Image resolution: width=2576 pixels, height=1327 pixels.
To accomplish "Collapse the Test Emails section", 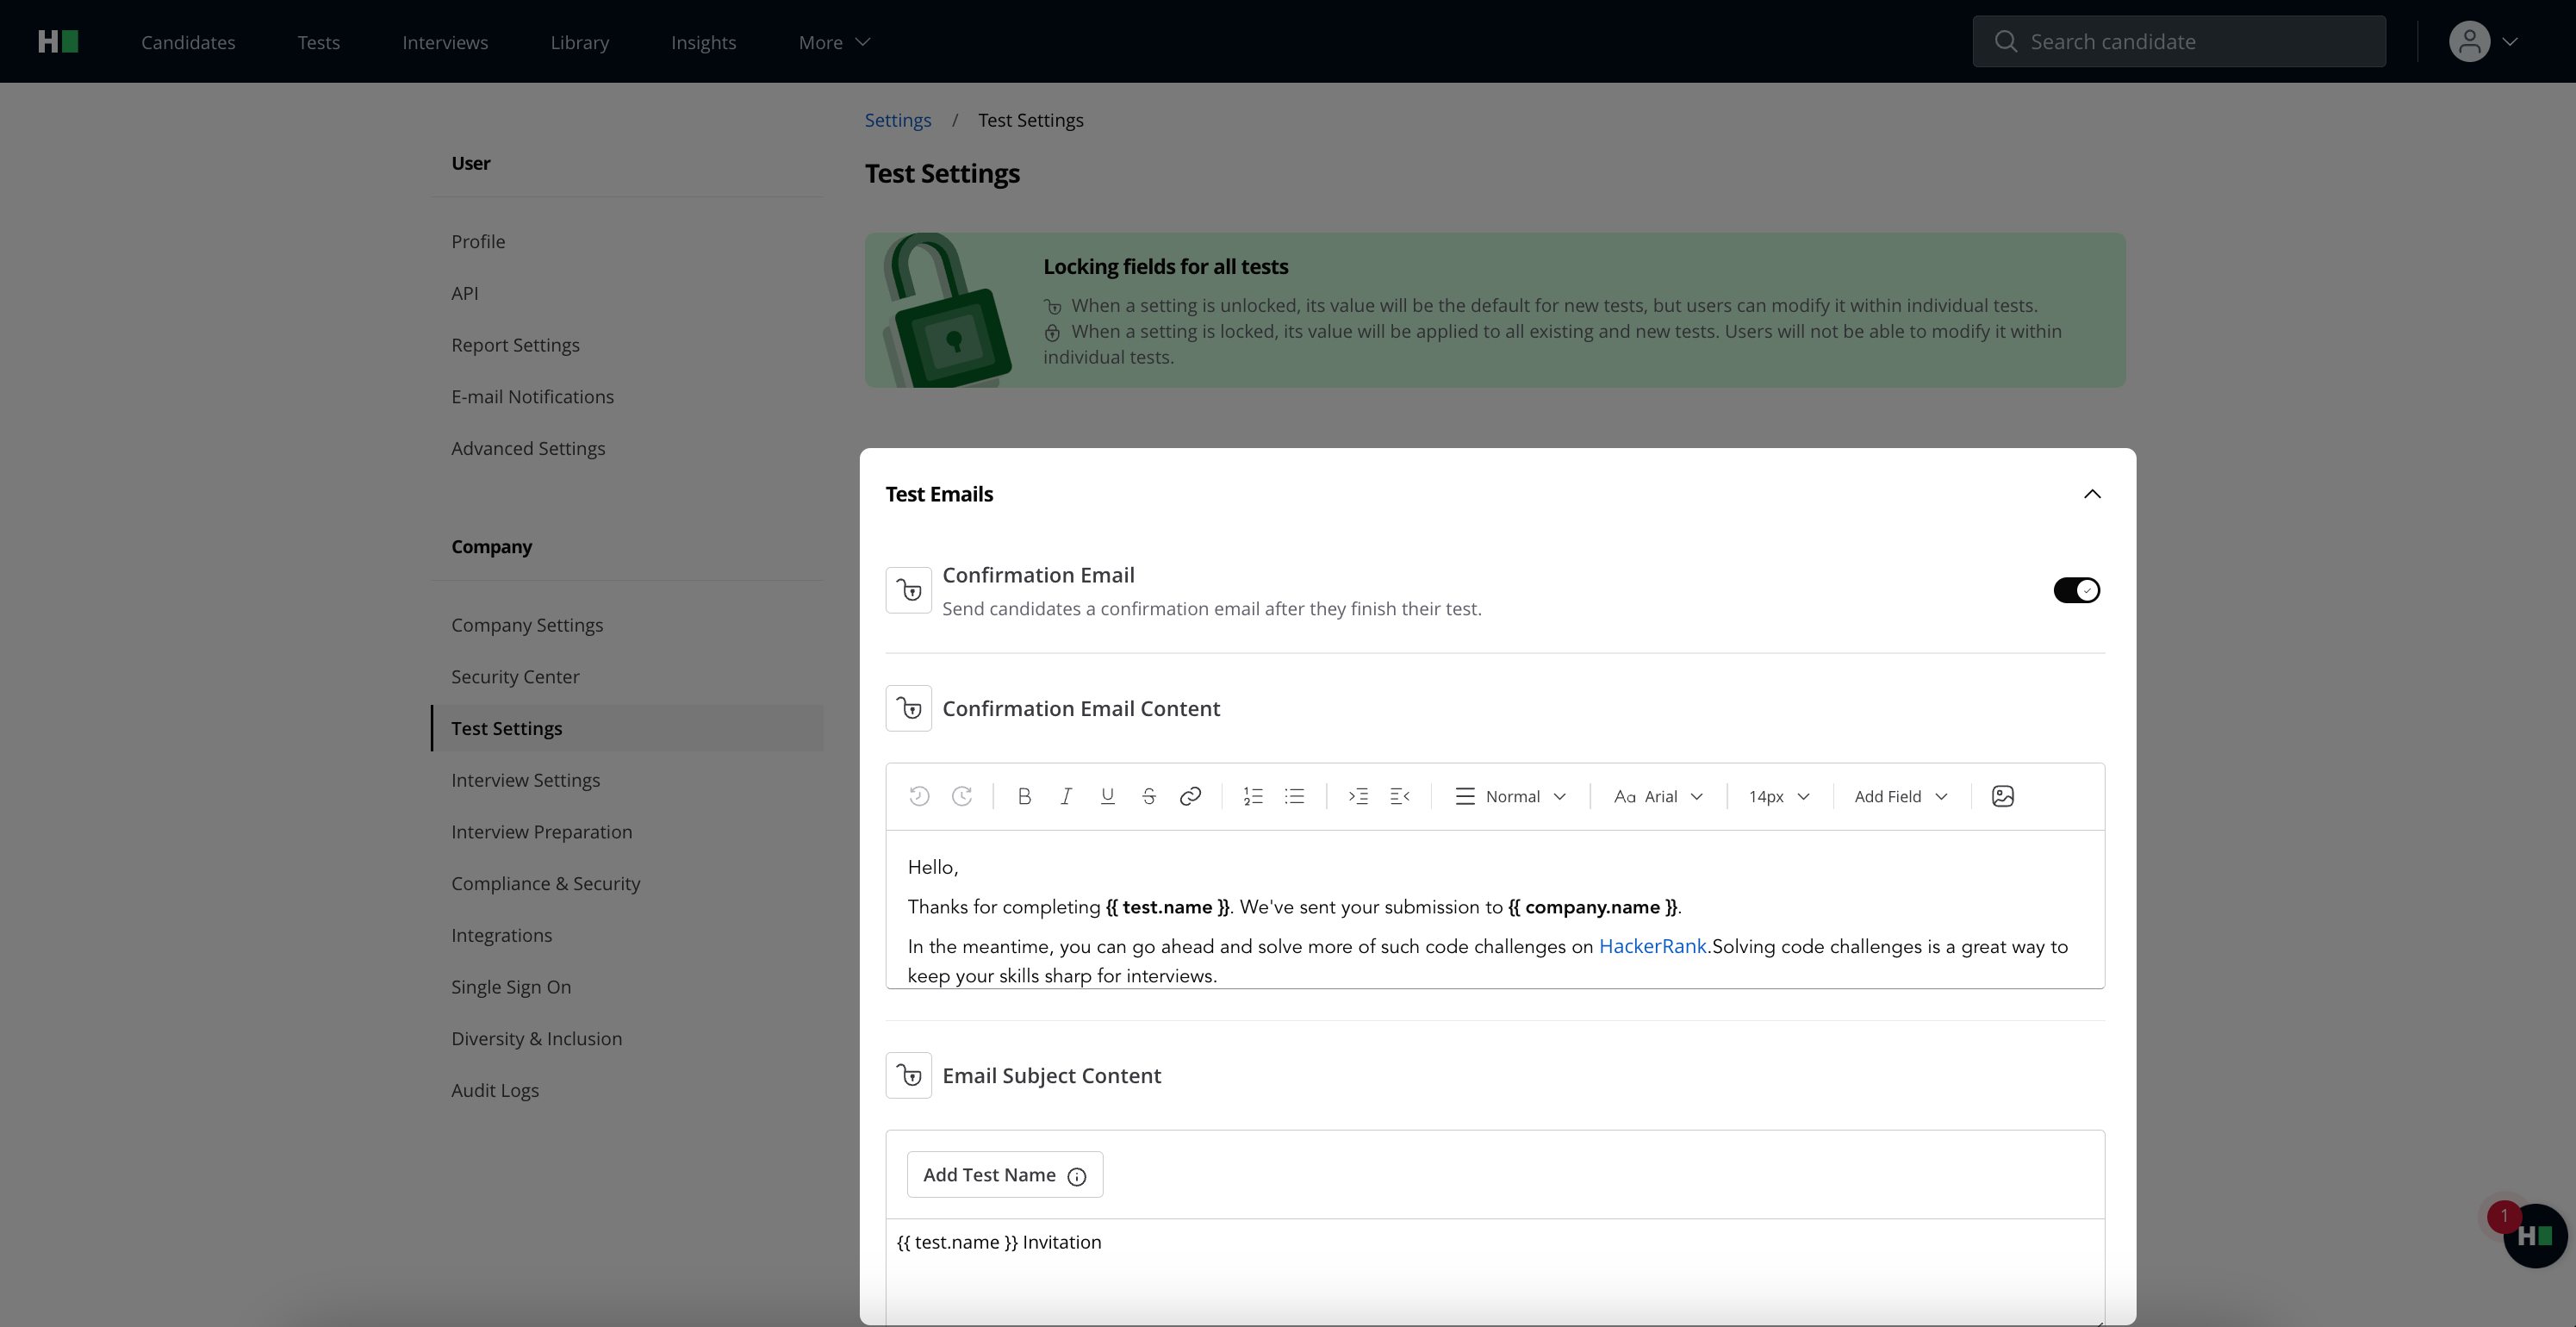I will 2092,494.
